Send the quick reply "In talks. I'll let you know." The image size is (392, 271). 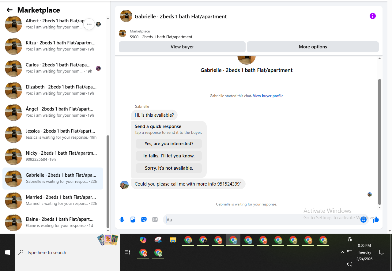click(169, 156)
